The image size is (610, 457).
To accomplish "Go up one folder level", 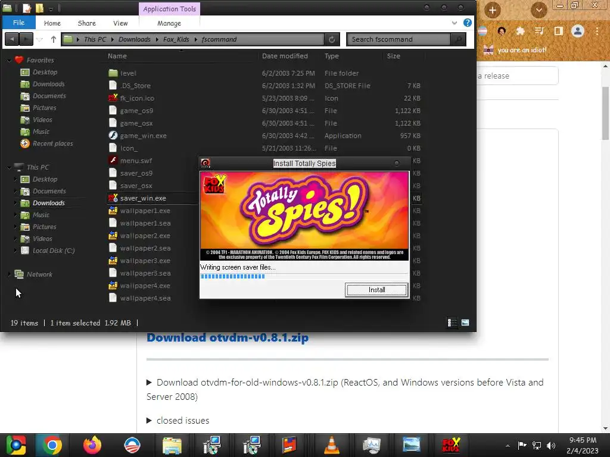I will pos(53,39).
